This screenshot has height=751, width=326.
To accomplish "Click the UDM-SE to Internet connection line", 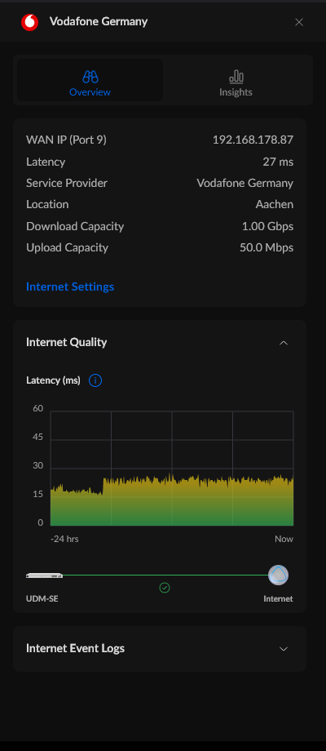I will click(x=165, y=575).
